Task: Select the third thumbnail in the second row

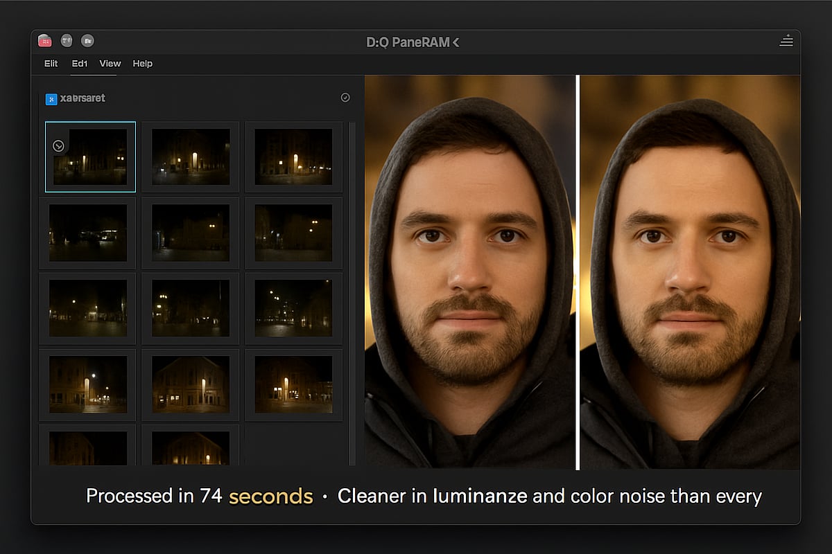Action: (293, 233)
